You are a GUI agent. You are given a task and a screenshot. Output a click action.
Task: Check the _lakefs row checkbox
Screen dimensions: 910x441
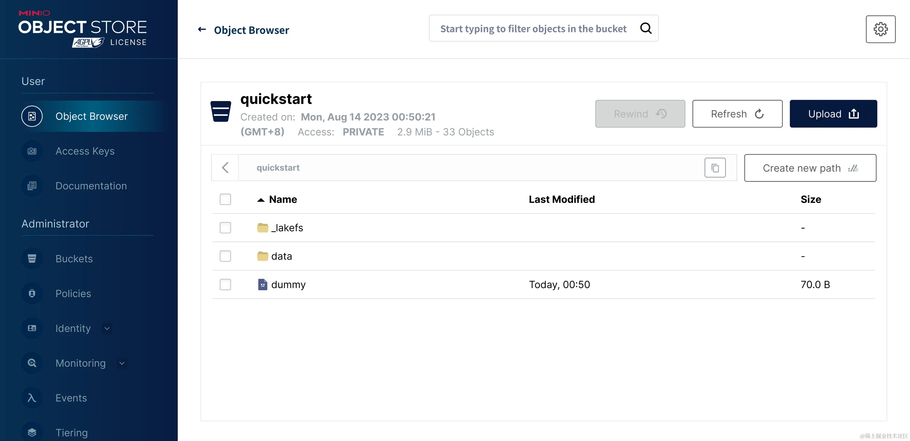click(x=225, y=228)
